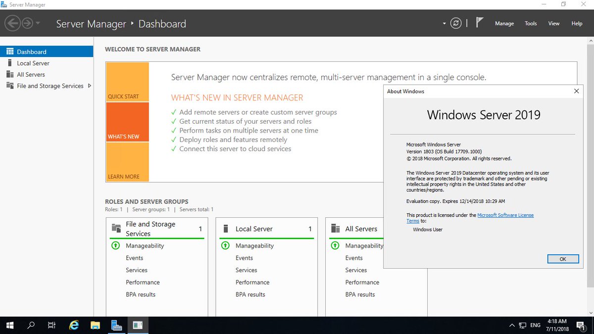Expand File and Storage Services in the sidebar
The width and height of the screenshot is (594, 334).
tap(90, 86)
